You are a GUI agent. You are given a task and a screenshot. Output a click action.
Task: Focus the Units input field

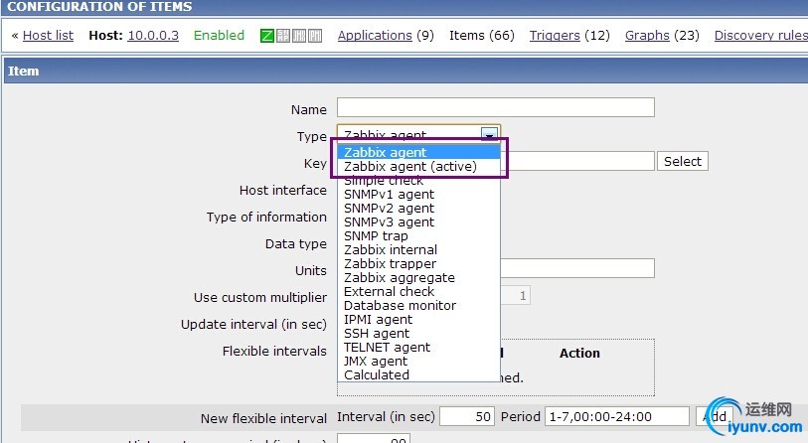coord(577,268)
